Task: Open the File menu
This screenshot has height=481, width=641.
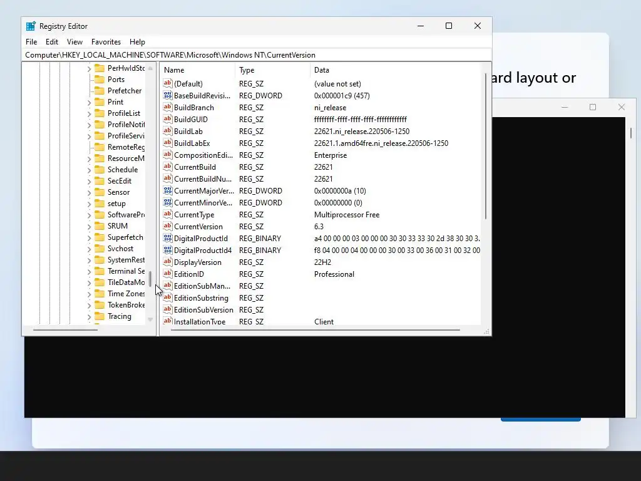Action: coord(31,42)
